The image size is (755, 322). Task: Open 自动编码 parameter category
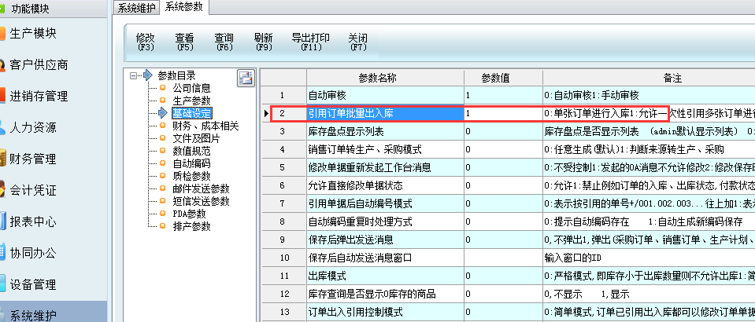pos(191,163)
